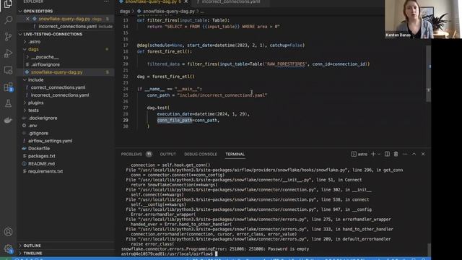Click the dags breadcrumb segment
This screenshot has height=260, width=462.
pyautogui.click(x=125, y=12)
